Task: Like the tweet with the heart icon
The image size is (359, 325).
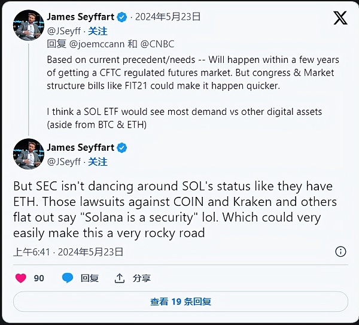Action: coord(21,278)
